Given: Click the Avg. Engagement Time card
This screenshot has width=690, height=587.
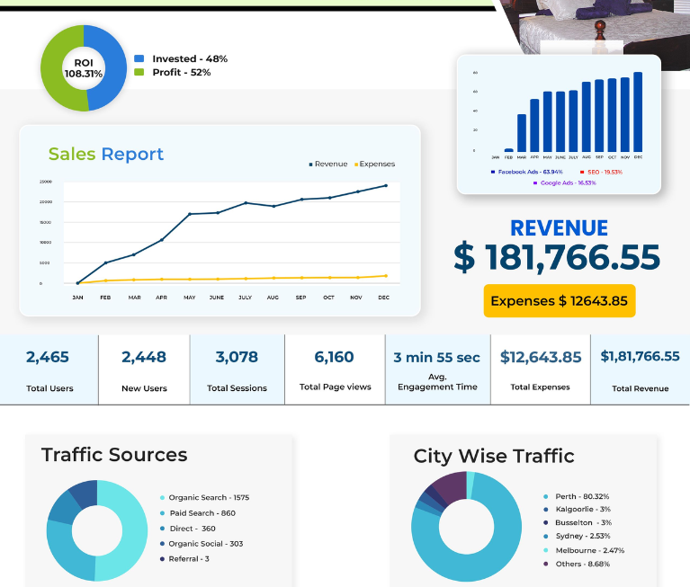Looking at the screenshot, I should point(438,369).
